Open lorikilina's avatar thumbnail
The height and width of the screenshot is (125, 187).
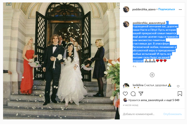126,86
